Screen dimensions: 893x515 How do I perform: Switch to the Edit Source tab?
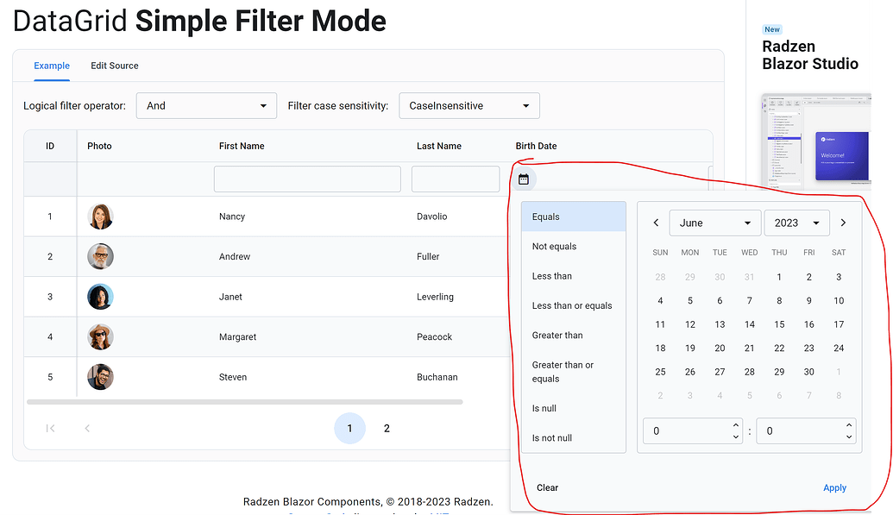point(115,66)
